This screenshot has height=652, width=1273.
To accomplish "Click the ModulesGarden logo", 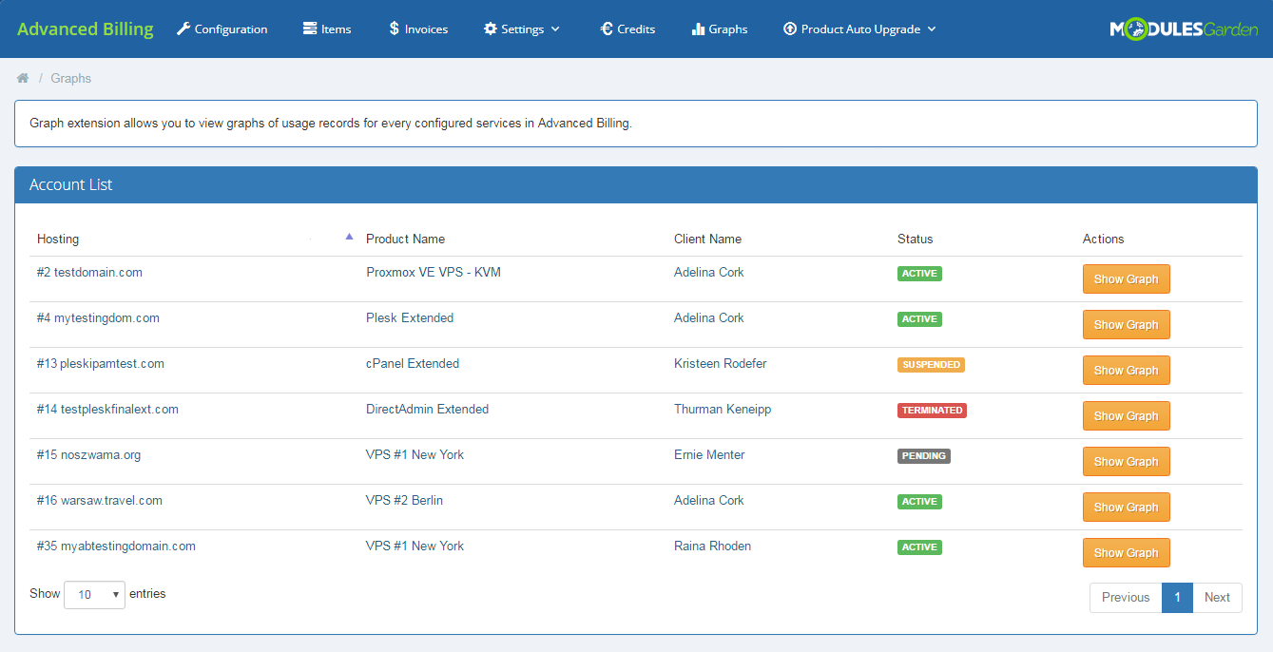I will (1185, 28).
